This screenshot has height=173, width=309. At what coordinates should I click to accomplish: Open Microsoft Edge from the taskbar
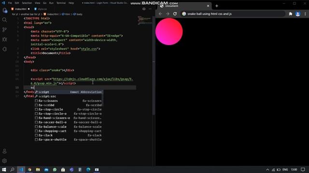pyautogui.click(x=88, y=170)
